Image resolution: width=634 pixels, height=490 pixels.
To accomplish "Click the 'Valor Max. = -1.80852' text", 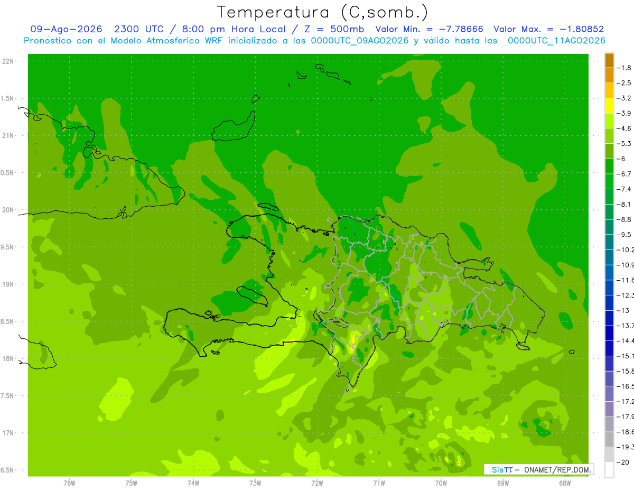I will point(548,29).
